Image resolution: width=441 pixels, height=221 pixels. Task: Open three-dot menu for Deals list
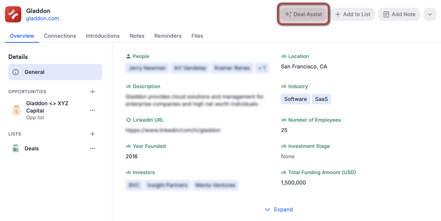tap(93, 149)
